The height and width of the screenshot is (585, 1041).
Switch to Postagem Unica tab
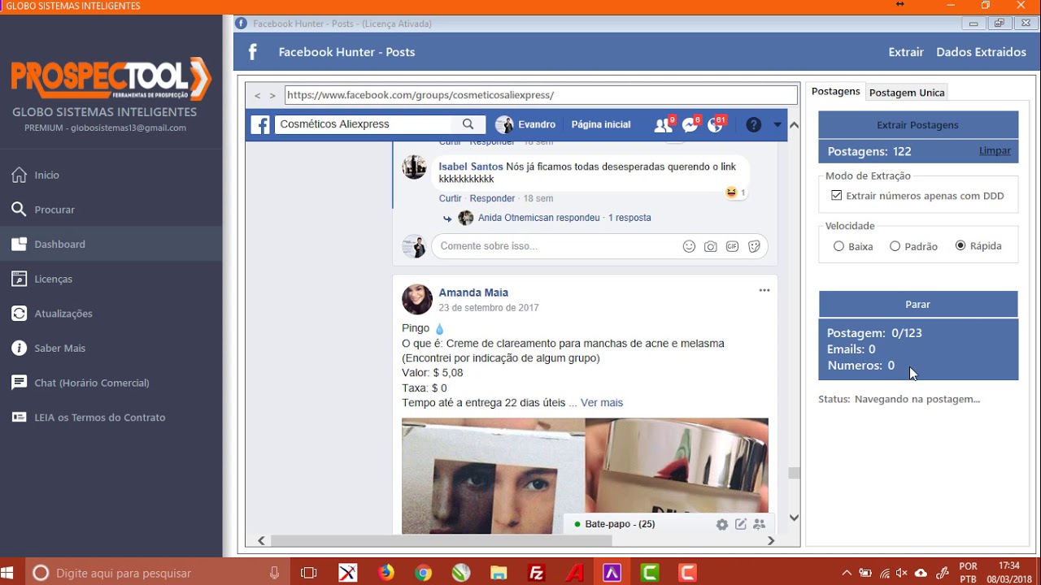907,93
